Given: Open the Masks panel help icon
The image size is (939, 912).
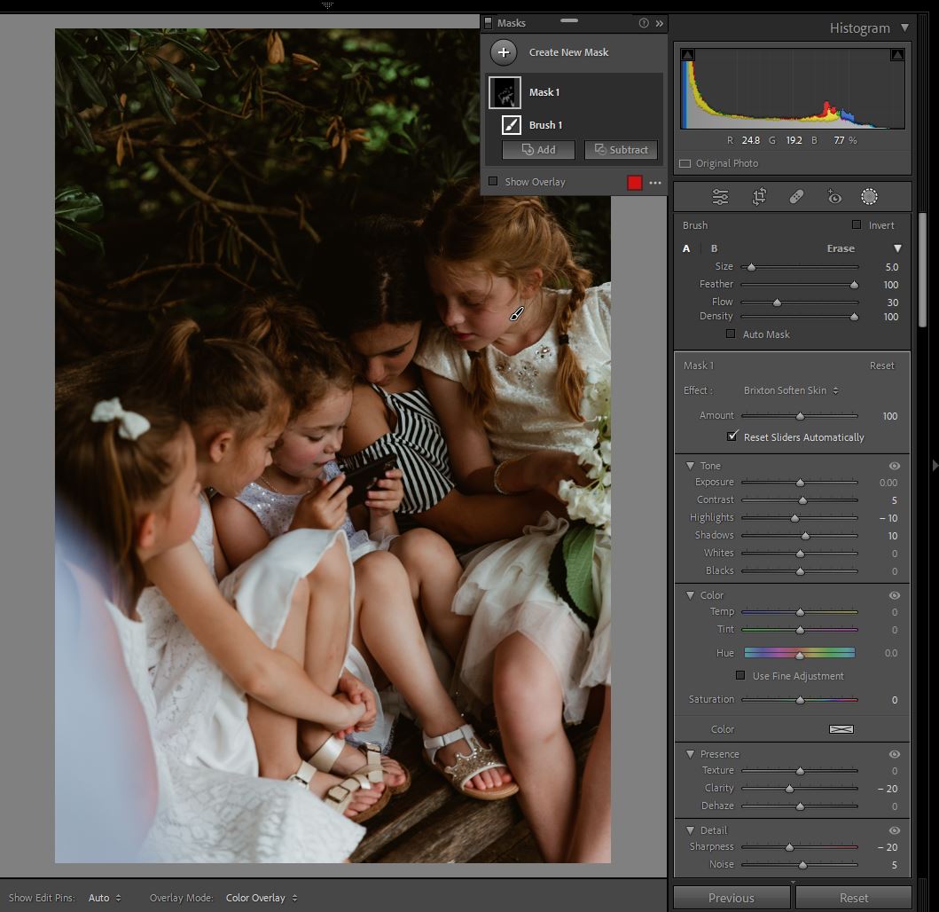Looking at the screenshot, I should 644,23.
